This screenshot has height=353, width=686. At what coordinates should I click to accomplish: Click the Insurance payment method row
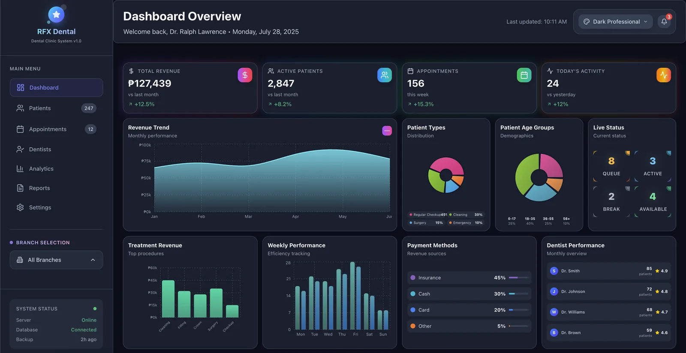tap(469, 278)
